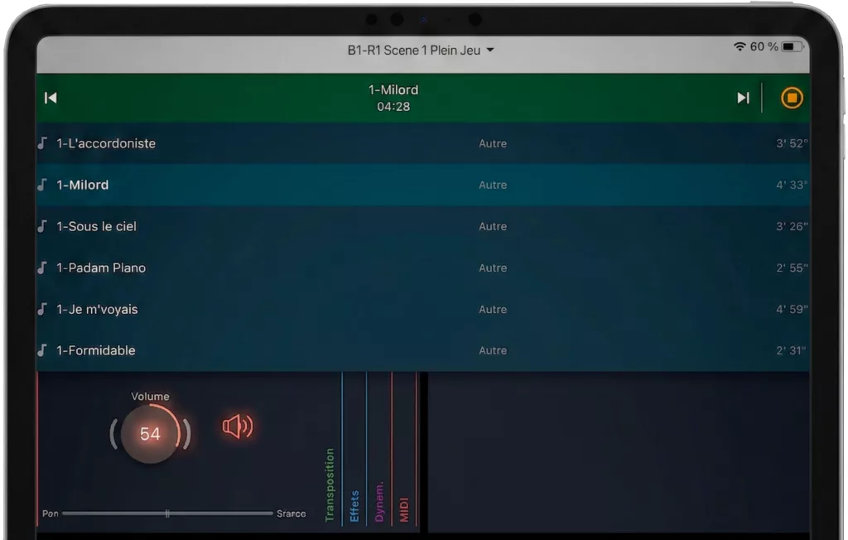Click the Autre category of 1-Formidable
The height and width of the screenshot is (540, 848).
(x=493, y=350)
